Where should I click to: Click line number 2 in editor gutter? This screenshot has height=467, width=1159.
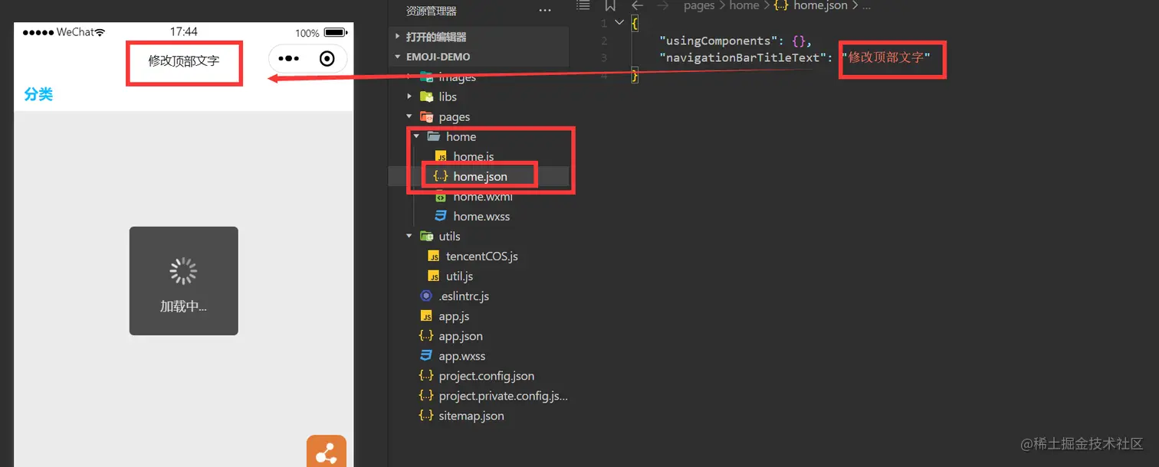click(604, 41)
